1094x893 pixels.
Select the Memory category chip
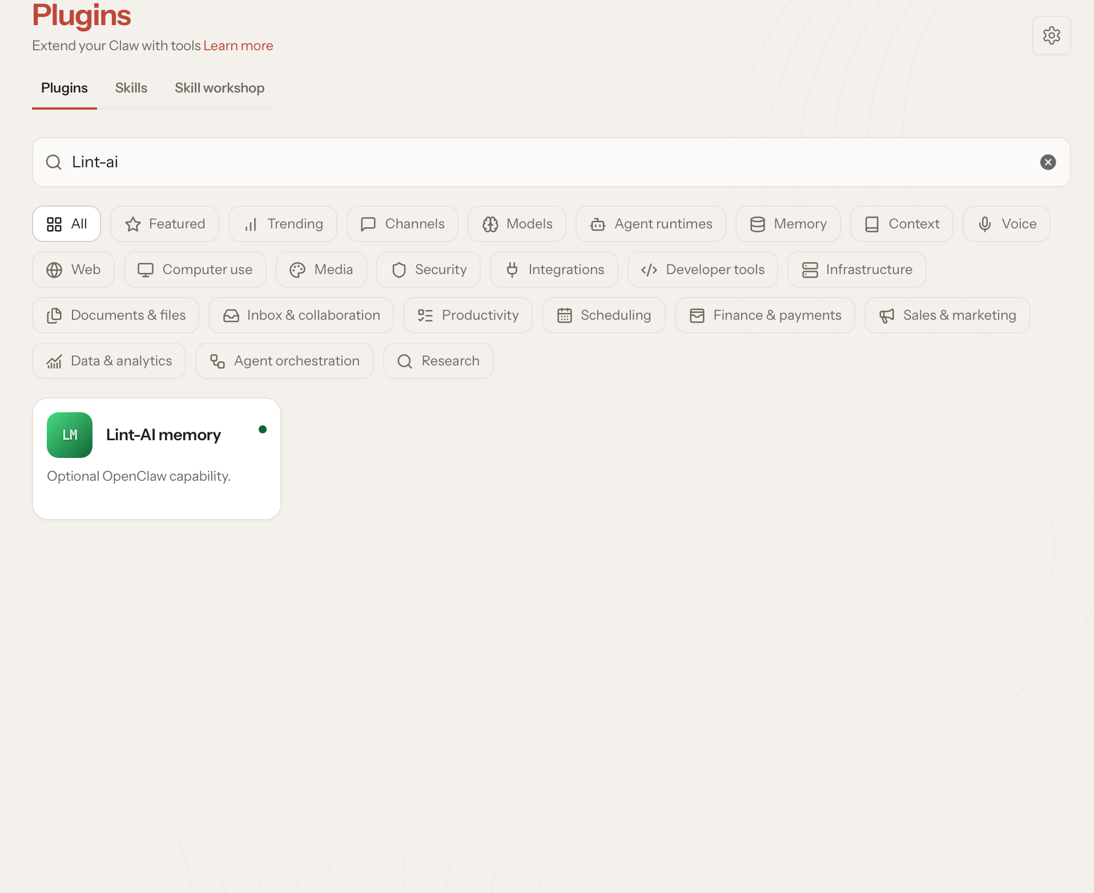point(788,224)
